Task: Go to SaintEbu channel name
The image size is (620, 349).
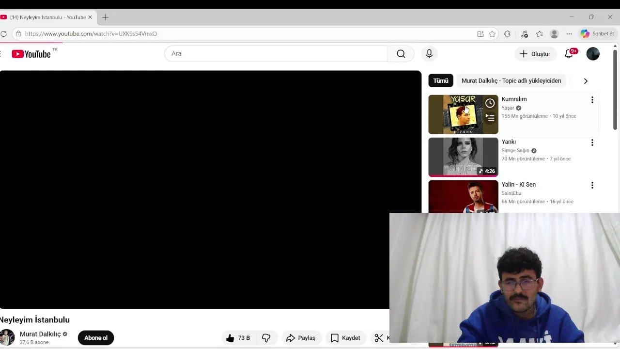Action: pos(511,193)
